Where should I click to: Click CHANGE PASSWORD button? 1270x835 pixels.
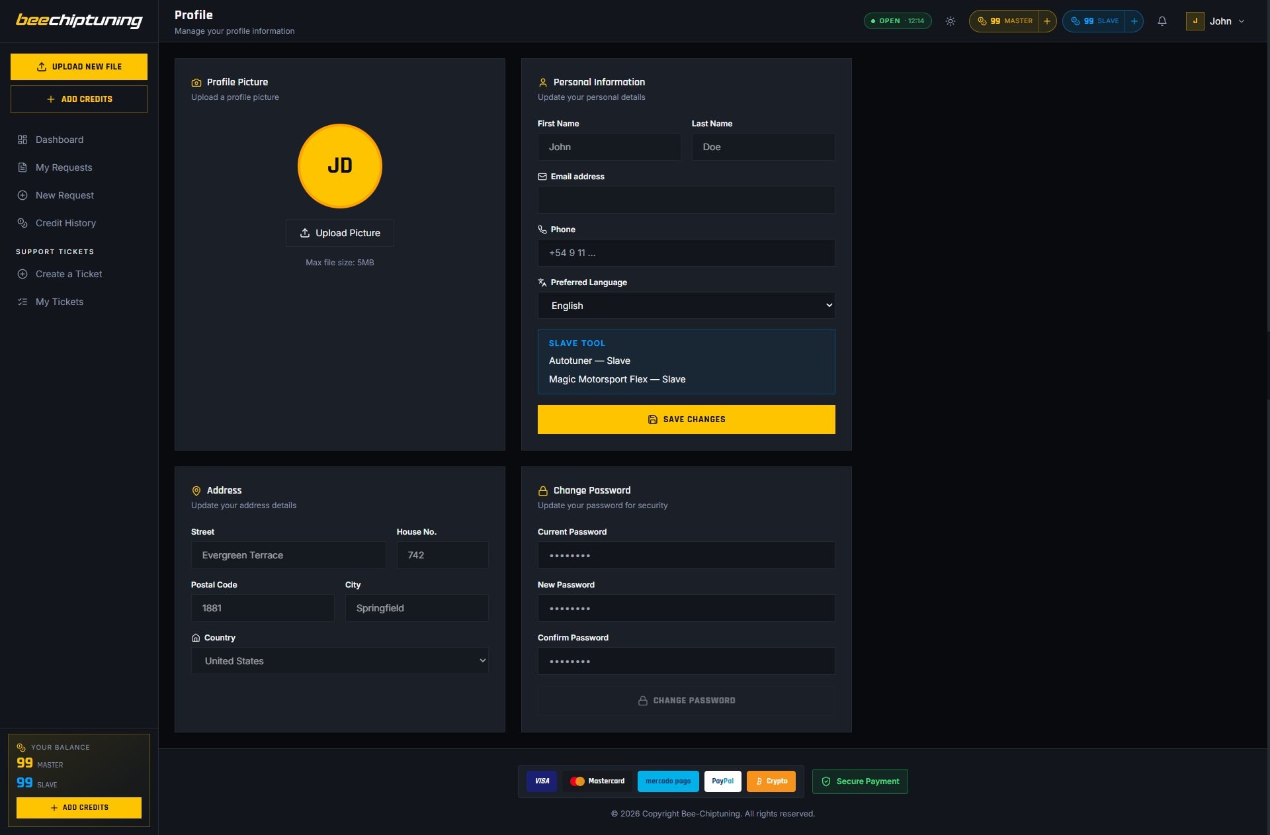(687, 701)
